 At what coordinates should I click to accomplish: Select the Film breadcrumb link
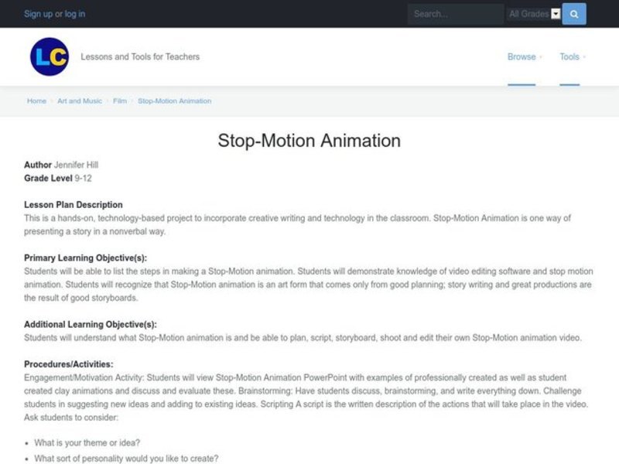point(120,101)
